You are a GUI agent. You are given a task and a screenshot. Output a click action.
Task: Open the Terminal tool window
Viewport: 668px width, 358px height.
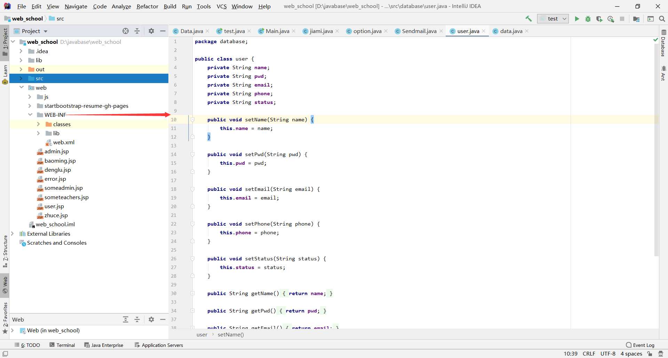[x=62, y=345]
